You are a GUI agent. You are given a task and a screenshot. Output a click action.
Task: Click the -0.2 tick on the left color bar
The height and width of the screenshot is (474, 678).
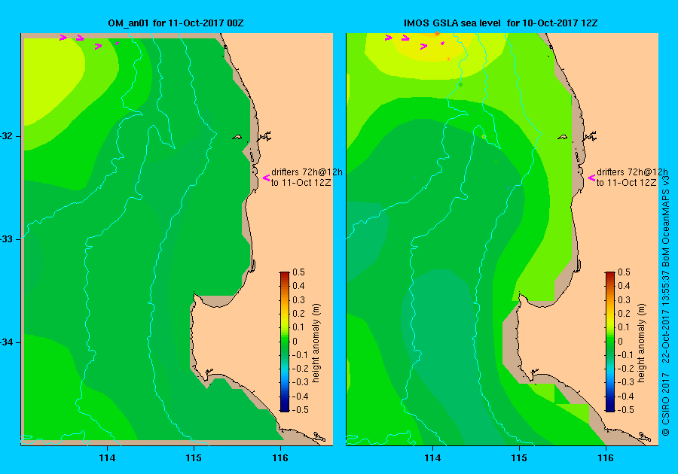tap(300, 368)
